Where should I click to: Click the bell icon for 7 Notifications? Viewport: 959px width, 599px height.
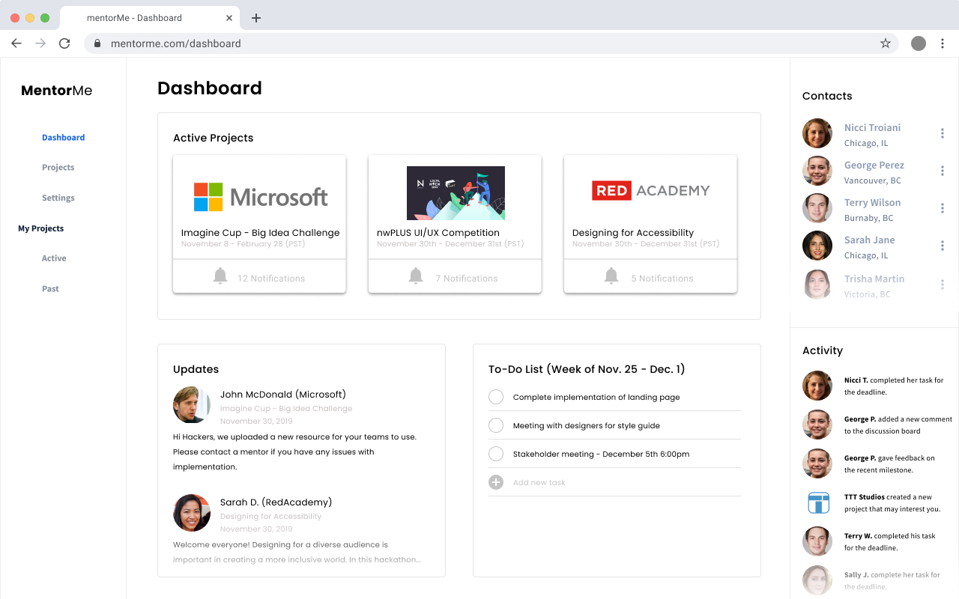click(x=416, y=276)
